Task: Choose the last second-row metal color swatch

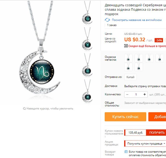Action: point(139,67)
